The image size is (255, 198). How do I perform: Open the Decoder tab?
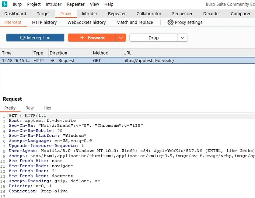click(x=212, y=14)
